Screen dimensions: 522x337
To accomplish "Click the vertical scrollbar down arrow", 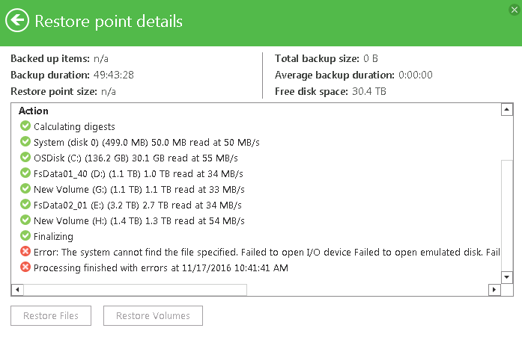I will (x=507, y=277).
